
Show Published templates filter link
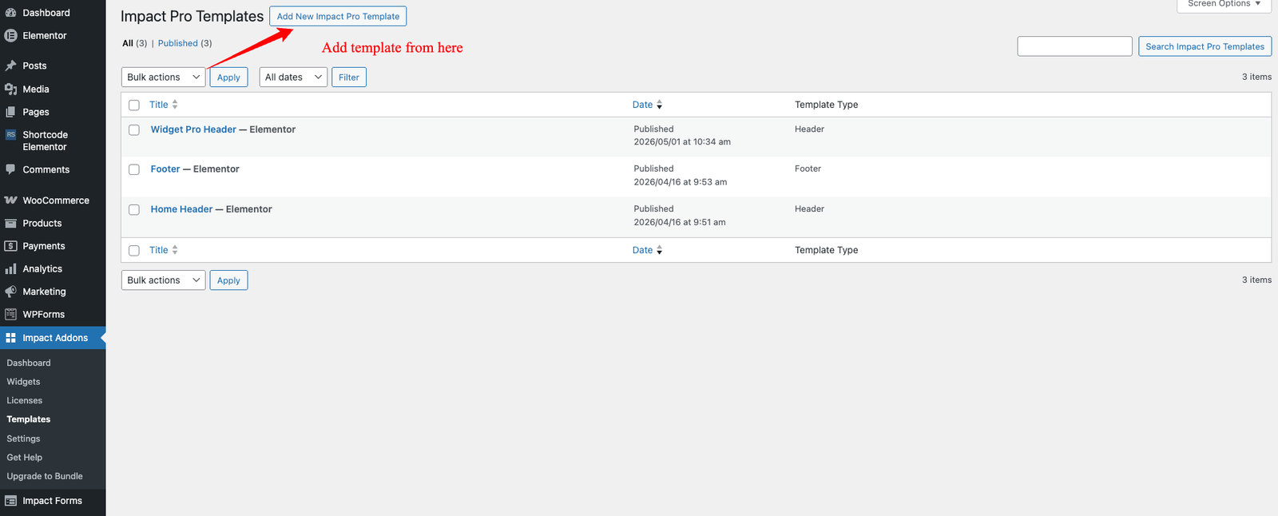pos(177,43)
